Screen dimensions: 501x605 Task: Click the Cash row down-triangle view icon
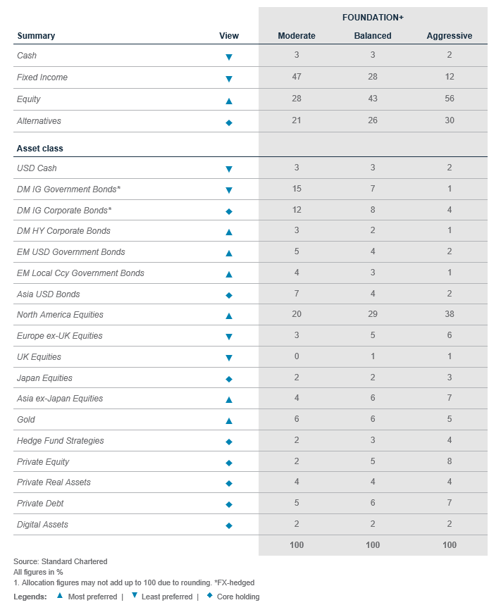[229, 56]
